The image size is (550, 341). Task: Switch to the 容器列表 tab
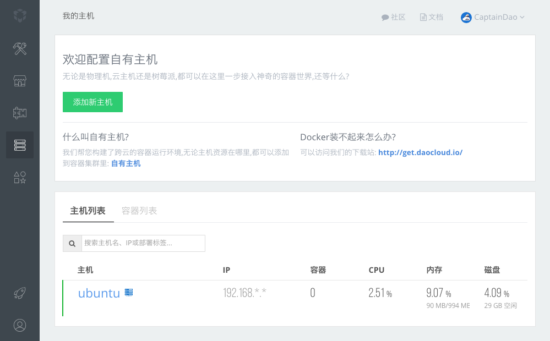click(139, 211)
